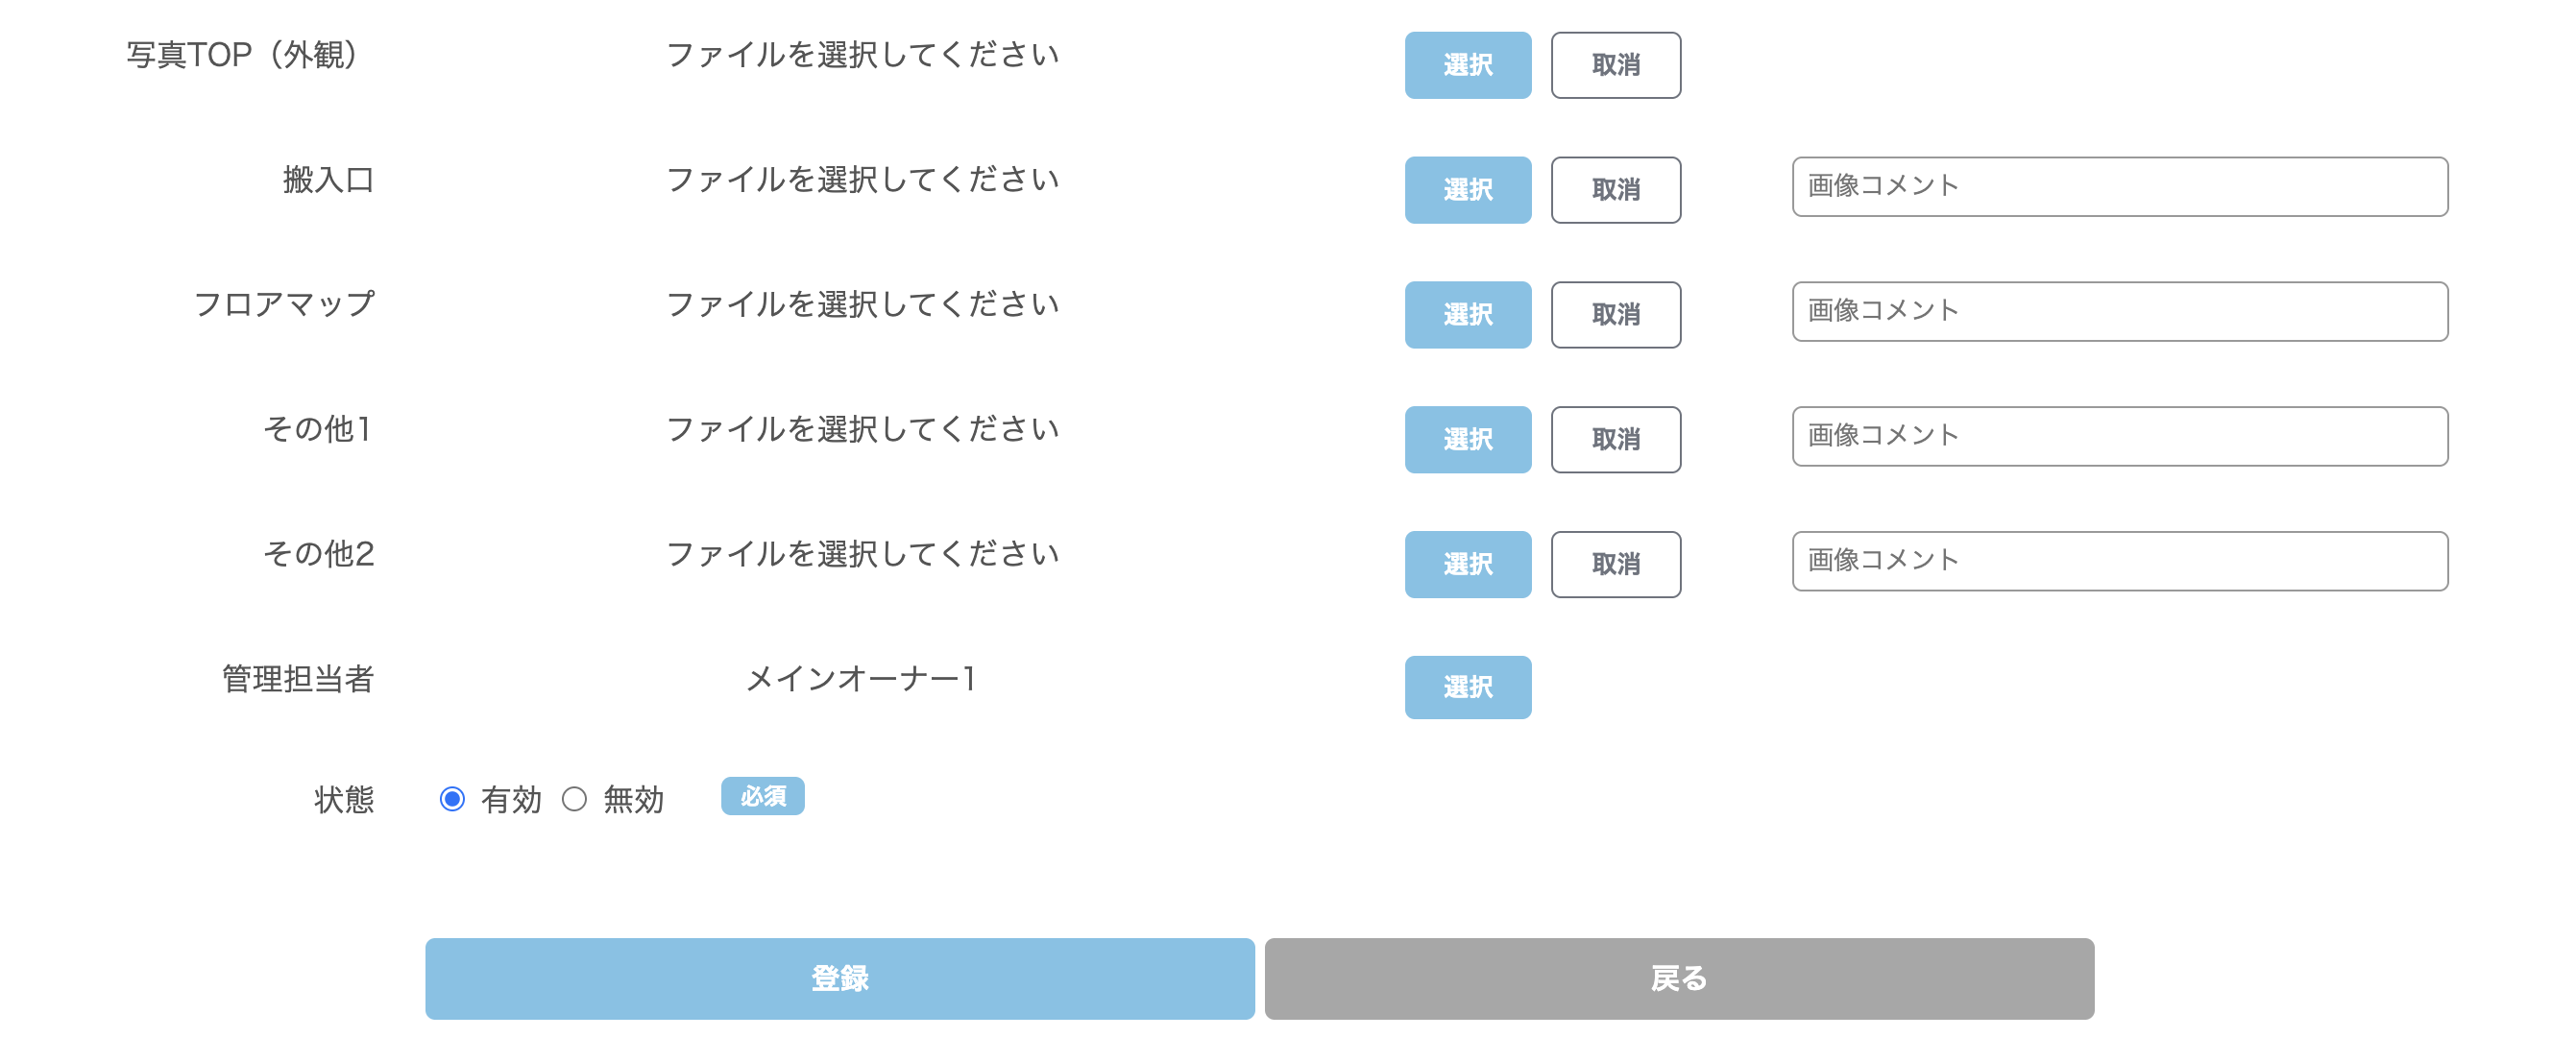Focus the 搬入口 画像コメント field
The width and height of the screenshot is (2576, 1062).
point(2119,187)
